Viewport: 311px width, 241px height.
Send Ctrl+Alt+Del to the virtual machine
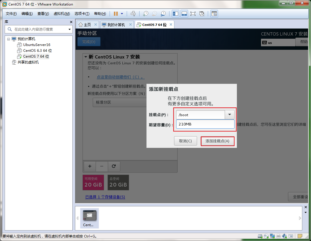(x=133, y=14)
